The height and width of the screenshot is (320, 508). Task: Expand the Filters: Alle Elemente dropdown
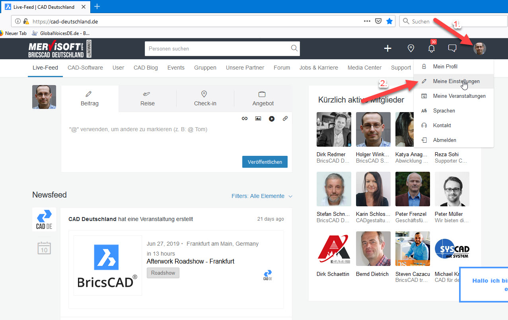point(262,196)
